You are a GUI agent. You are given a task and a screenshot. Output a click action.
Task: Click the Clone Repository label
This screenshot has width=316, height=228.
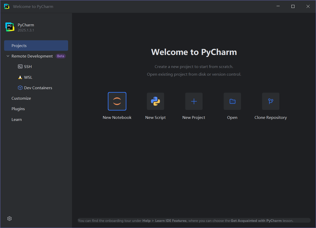(271, 118)
